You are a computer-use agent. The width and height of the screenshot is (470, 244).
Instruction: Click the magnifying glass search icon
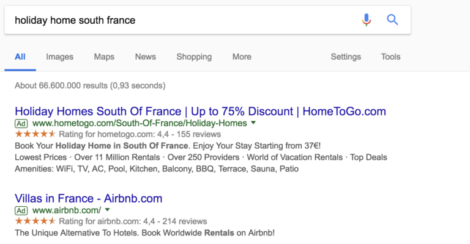point(393,20)
